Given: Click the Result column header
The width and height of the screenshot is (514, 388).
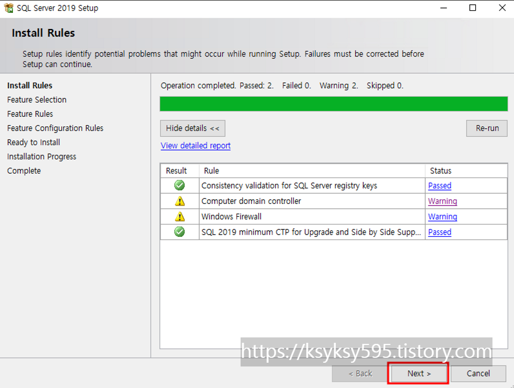Looking at the screenshot, I should [x=180, y=171].
